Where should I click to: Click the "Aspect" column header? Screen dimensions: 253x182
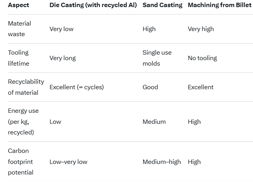(x=18, y=5)
